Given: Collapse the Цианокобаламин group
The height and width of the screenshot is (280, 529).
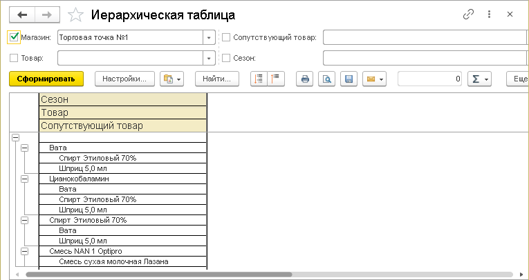Looking at the screenshot, I should pos(25,179).
